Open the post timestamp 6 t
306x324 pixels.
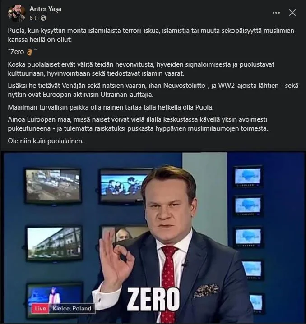[33, 18]
